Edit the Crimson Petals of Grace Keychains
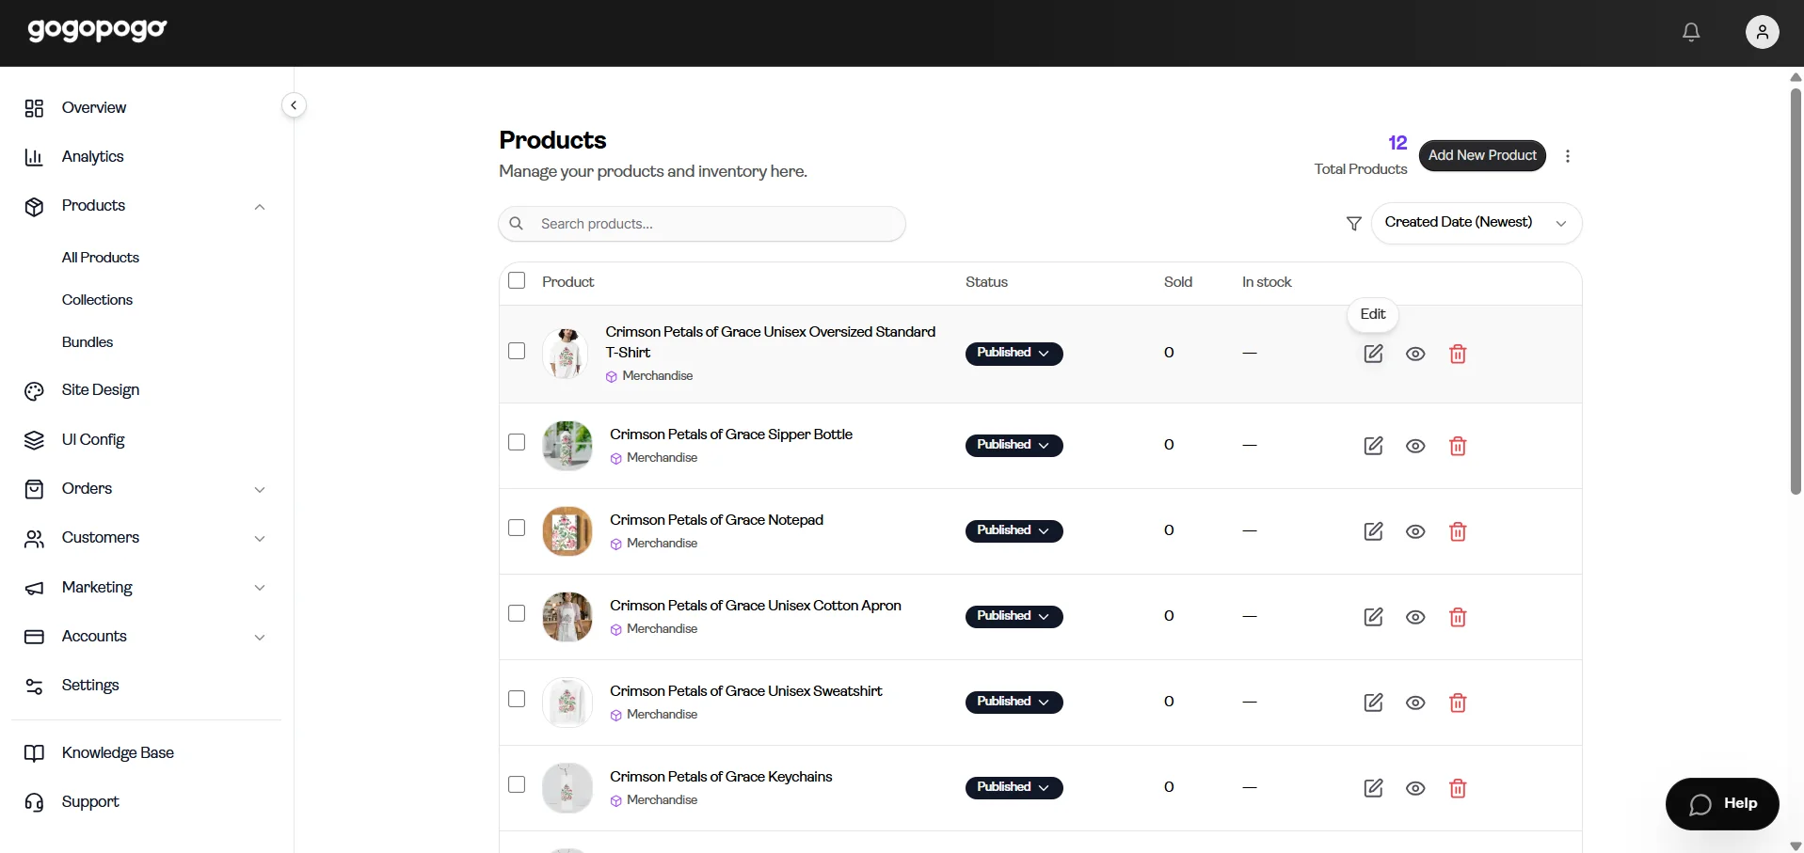The height and width of the screenshot is (853, 1804). coord(1373,788)
